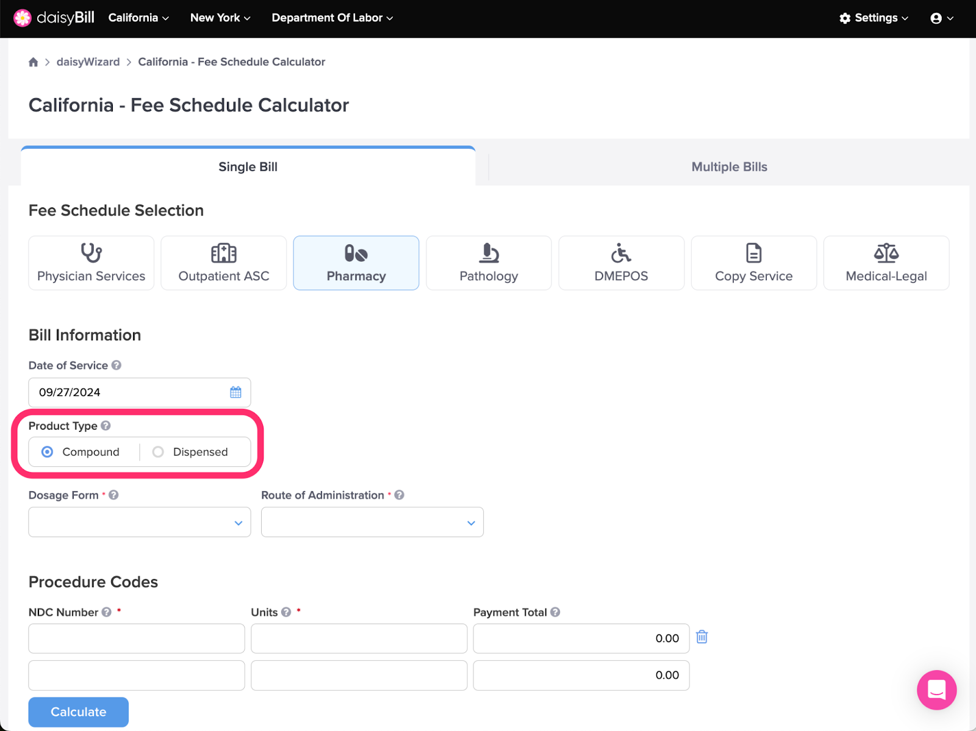Focus the second NDC Number field
Image resolution: width=976 pixels, height=731 pixels.
point(137,675)
